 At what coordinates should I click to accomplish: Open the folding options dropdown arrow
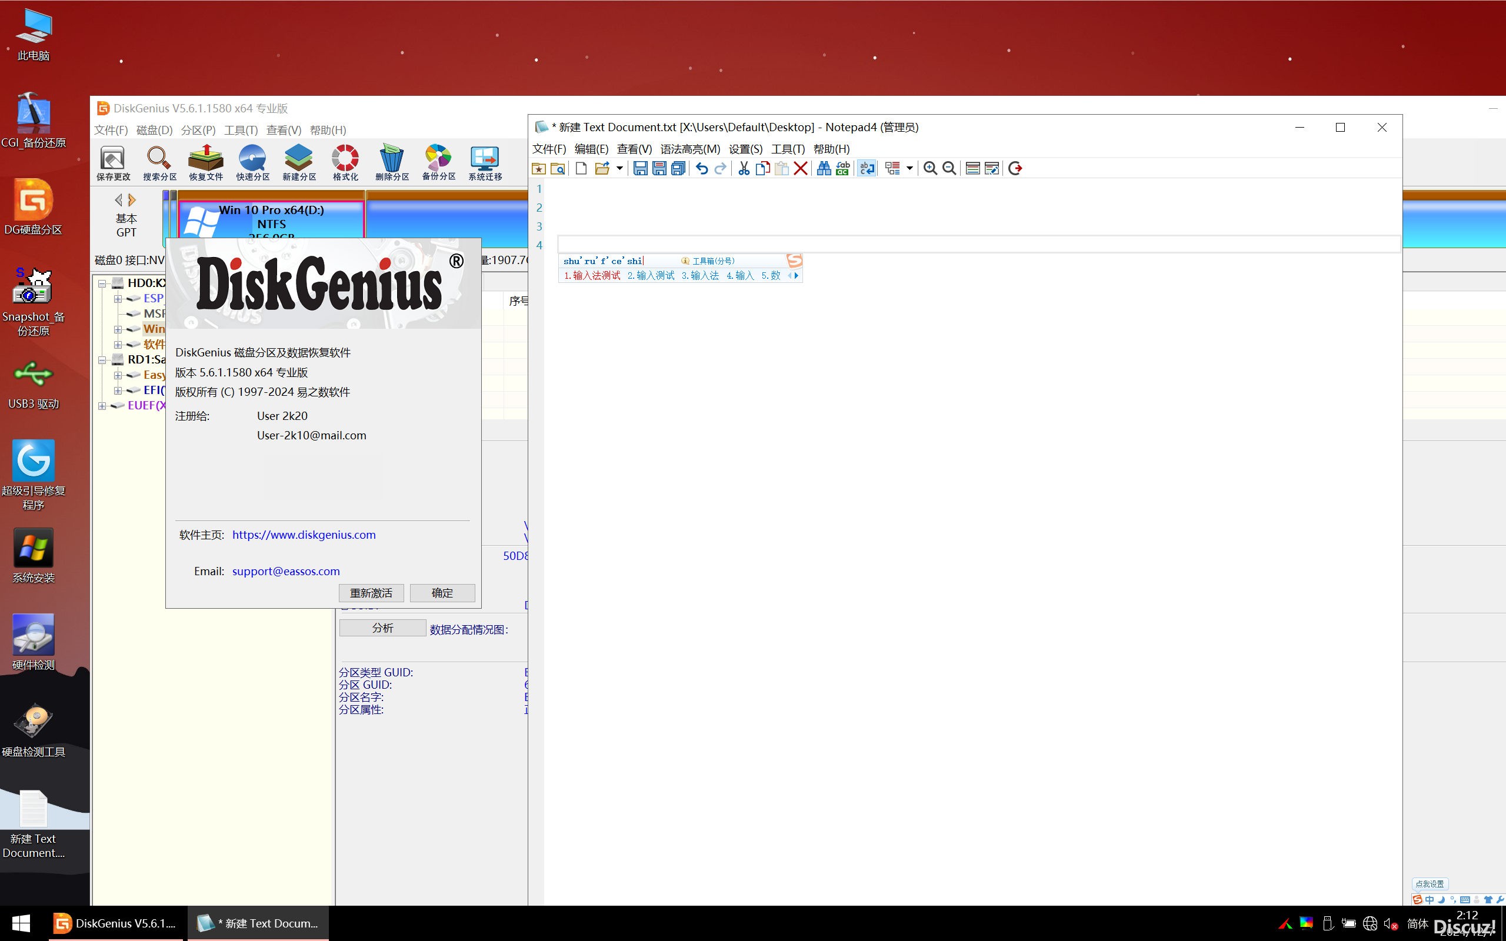[910, 168]
